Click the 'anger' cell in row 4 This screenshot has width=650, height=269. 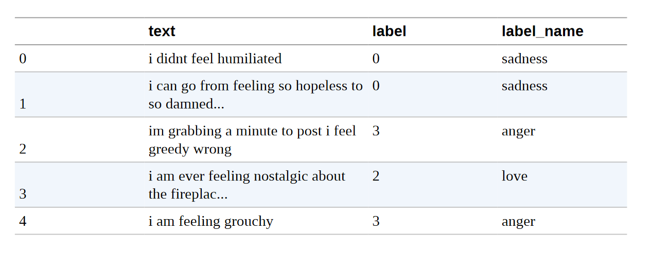tap(518, 222)
